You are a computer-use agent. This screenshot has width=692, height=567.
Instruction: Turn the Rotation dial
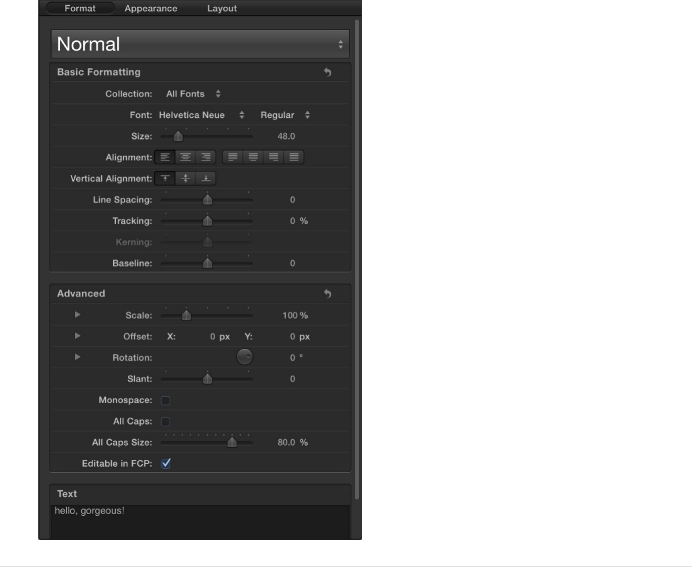(x=244, y=357)
